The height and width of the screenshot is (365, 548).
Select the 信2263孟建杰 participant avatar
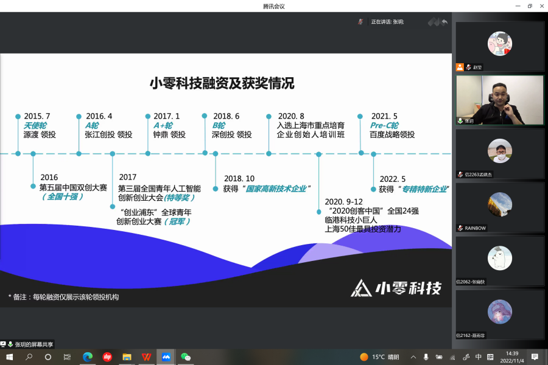(x=500, y=151)
